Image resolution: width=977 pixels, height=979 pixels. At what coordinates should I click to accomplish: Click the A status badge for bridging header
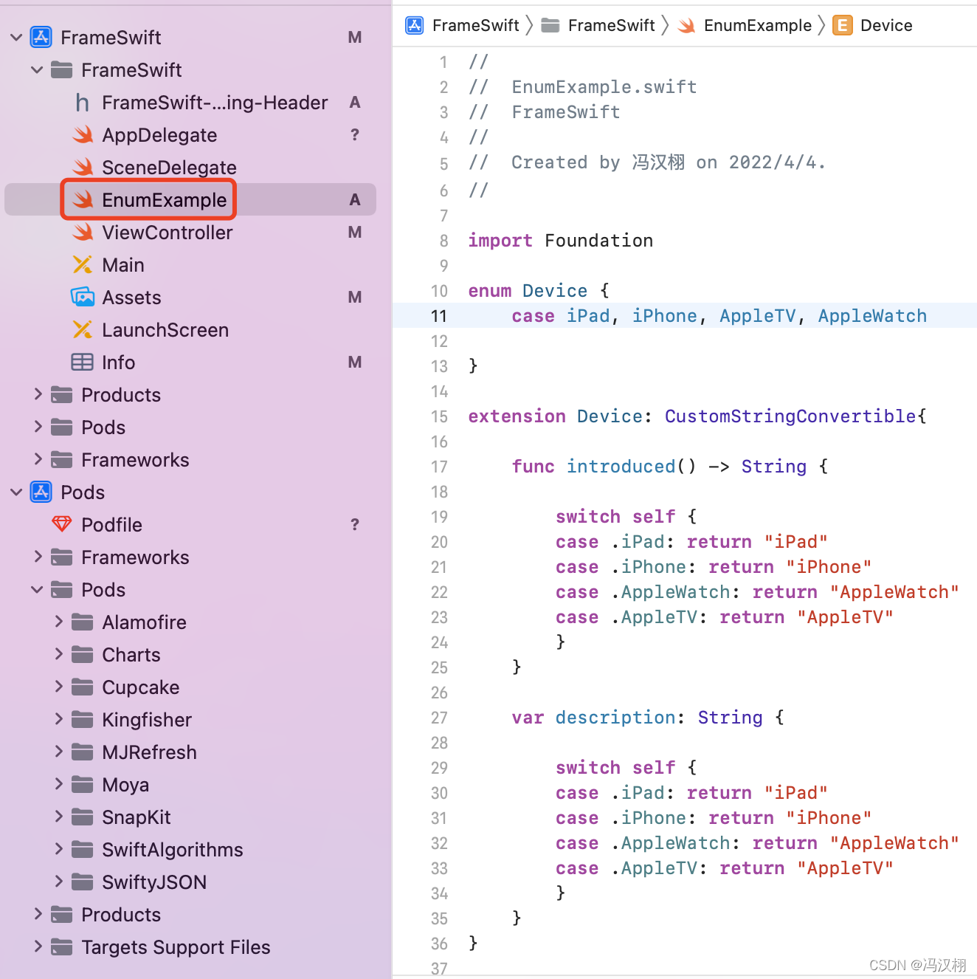(355, 102)
